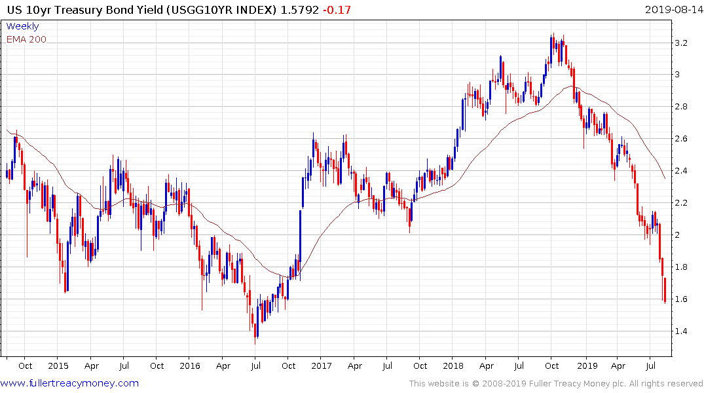Click the y-axis label '1.6'

[x=681, y=299]
